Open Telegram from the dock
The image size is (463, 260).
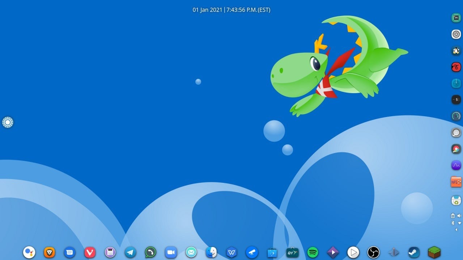click(130, 252)
